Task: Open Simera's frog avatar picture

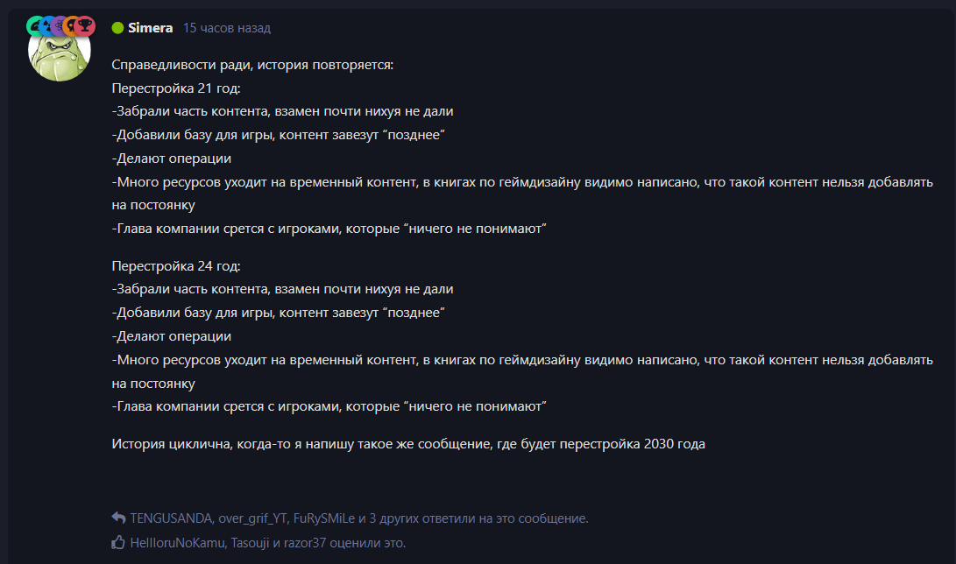Action: click(59, 53)
